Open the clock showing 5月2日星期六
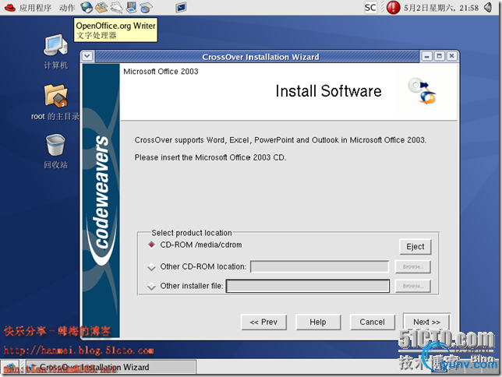This screenshot has width=502, height=377. click(441, 8)
